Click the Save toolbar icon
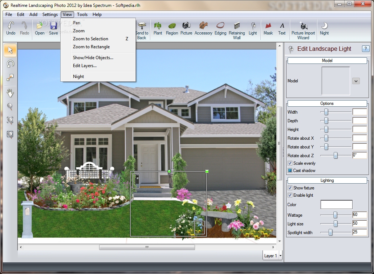 click(53, 28)
